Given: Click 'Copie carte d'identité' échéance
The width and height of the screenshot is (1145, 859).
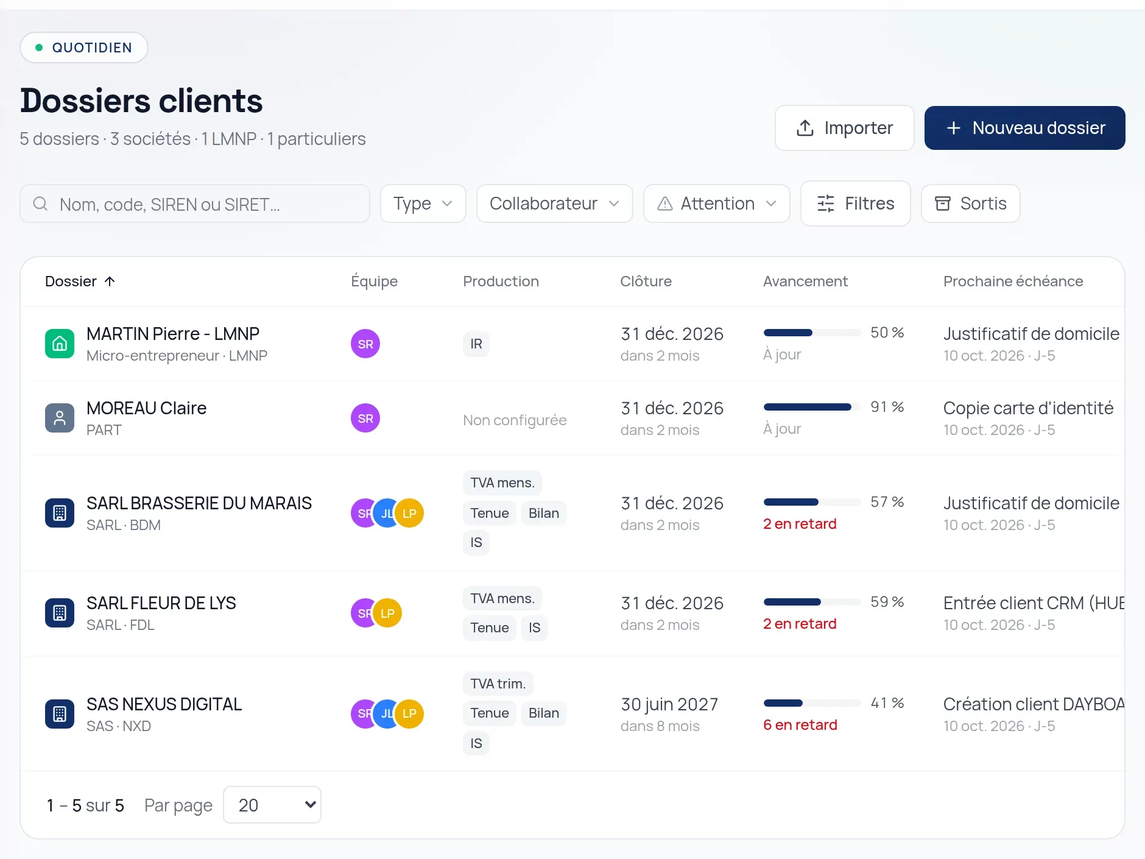Looking at the screenshot, I should [x=1028, y=408].
